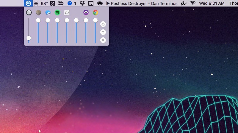The height and width of the screenshot is (133, 238).
Task: Click the brown package app icon
Action: [x=38, y=13]
